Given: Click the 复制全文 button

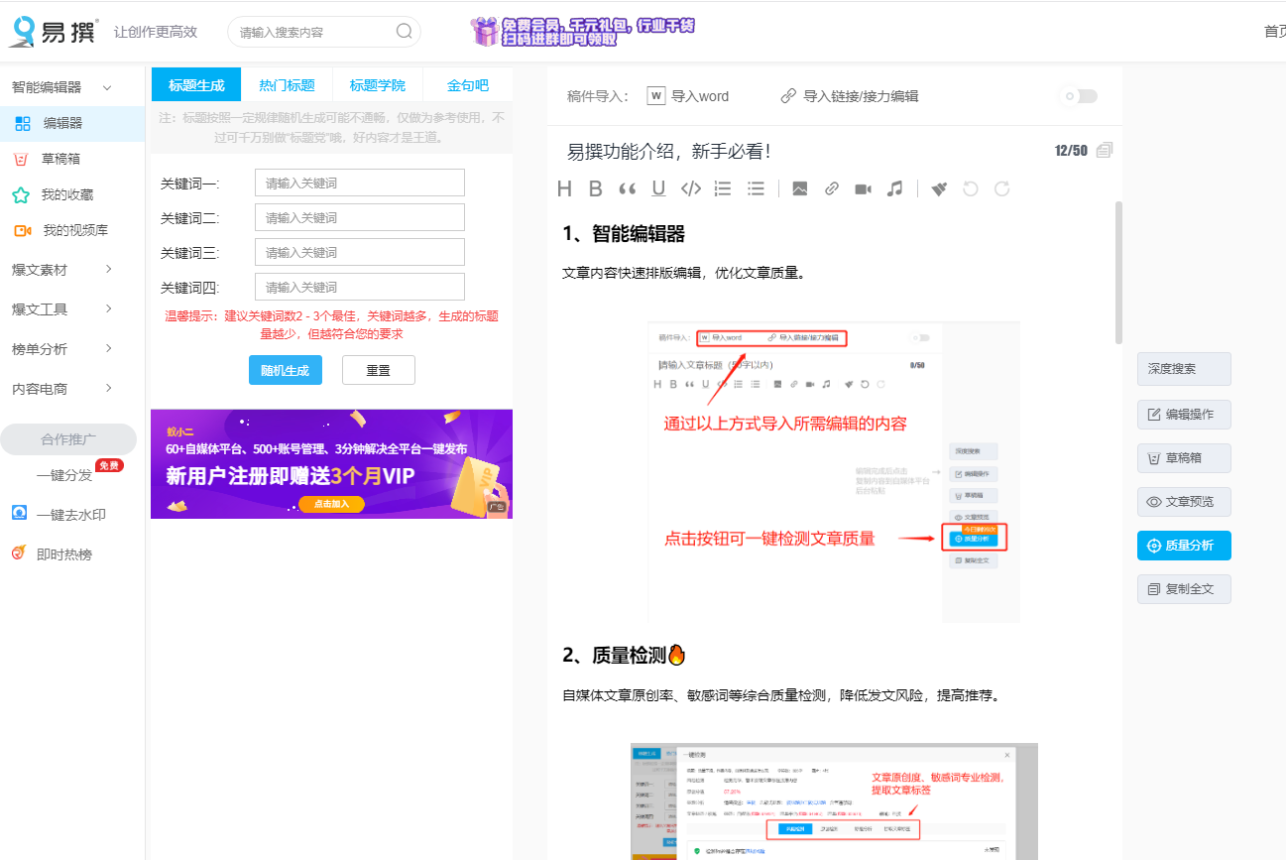Looking at the screenshot, I should coord(1184,589).
